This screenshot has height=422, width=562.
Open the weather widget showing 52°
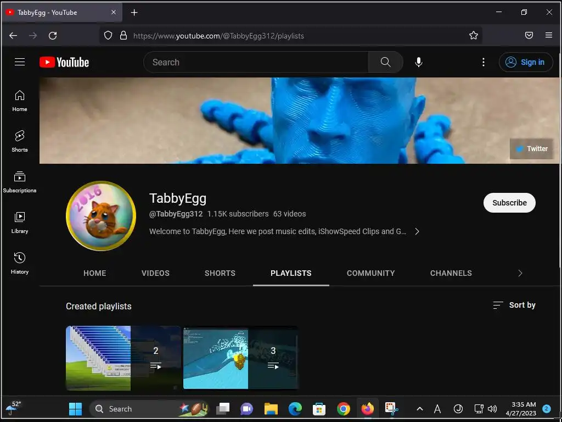pos(13,409)
